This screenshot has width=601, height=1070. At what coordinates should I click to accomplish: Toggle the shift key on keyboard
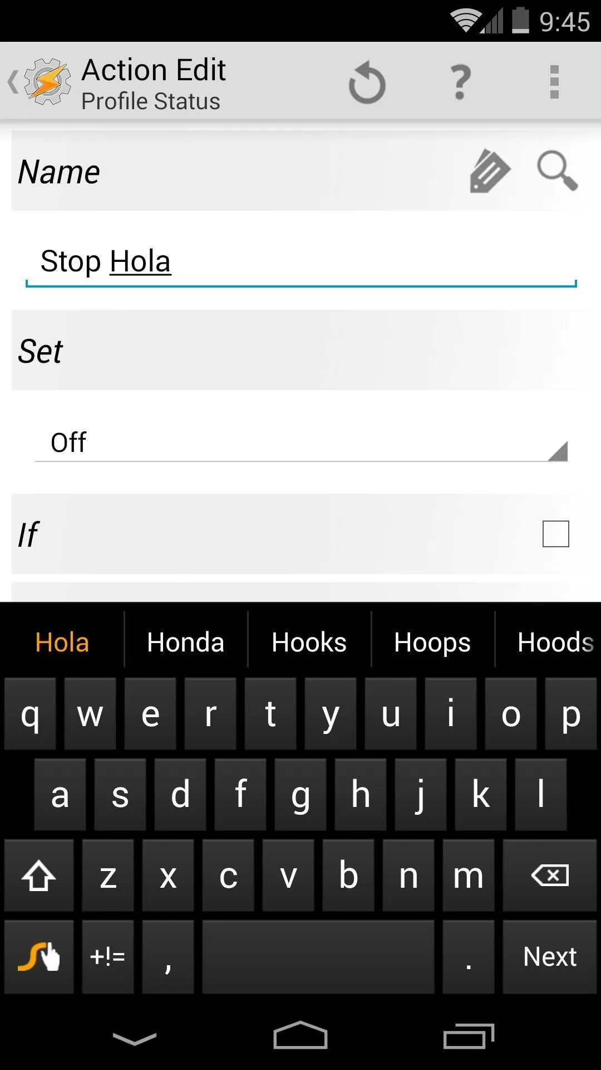tap(39, 876)
